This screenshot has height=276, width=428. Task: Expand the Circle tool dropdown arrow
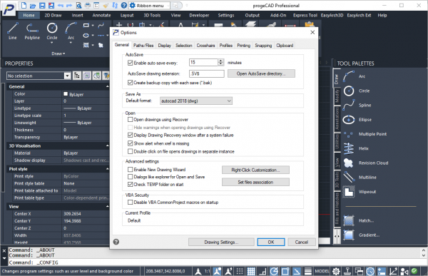[52, 43]
